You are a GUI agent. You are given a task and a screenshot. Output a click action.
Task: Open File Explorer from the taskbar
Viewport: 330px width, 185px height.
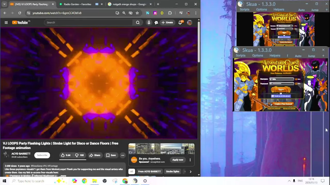coord(94,181)
